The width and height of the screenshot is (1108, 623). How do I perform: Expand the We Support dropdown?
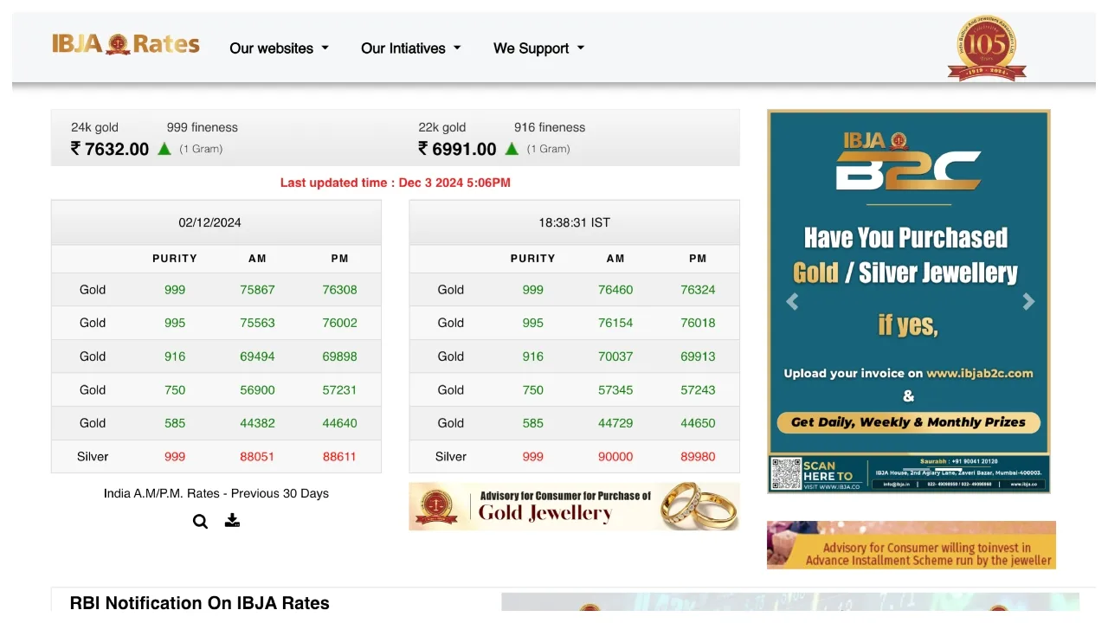pos(538,48)
